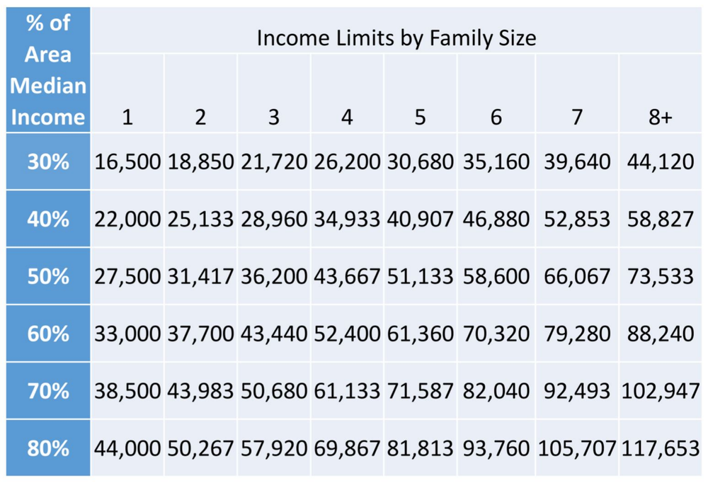Click the family size 4 column header

(347, 118)
